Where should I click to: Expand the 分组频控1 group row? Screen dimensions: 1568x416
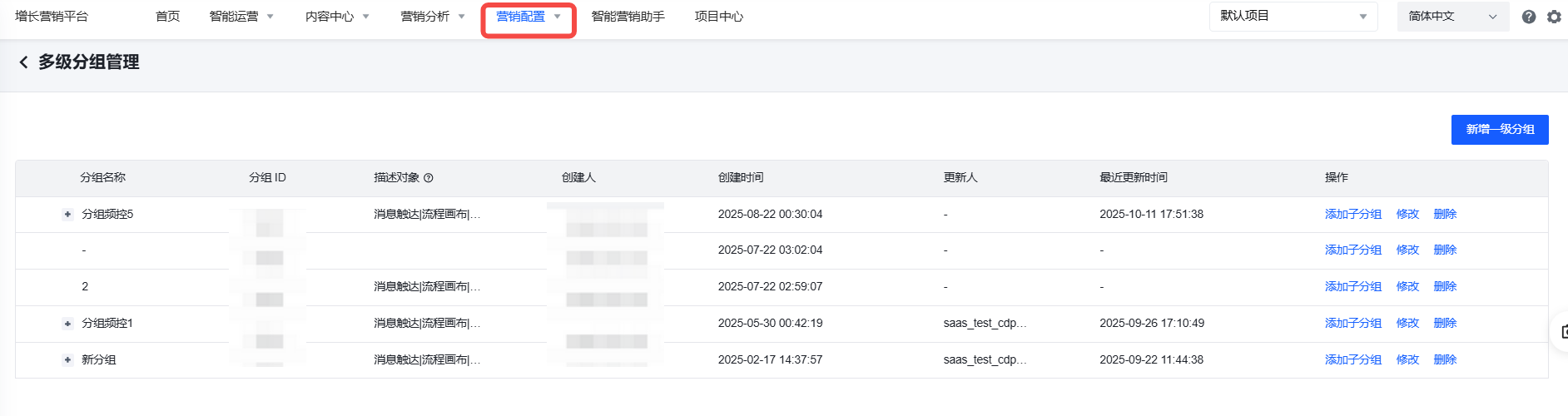67,324
